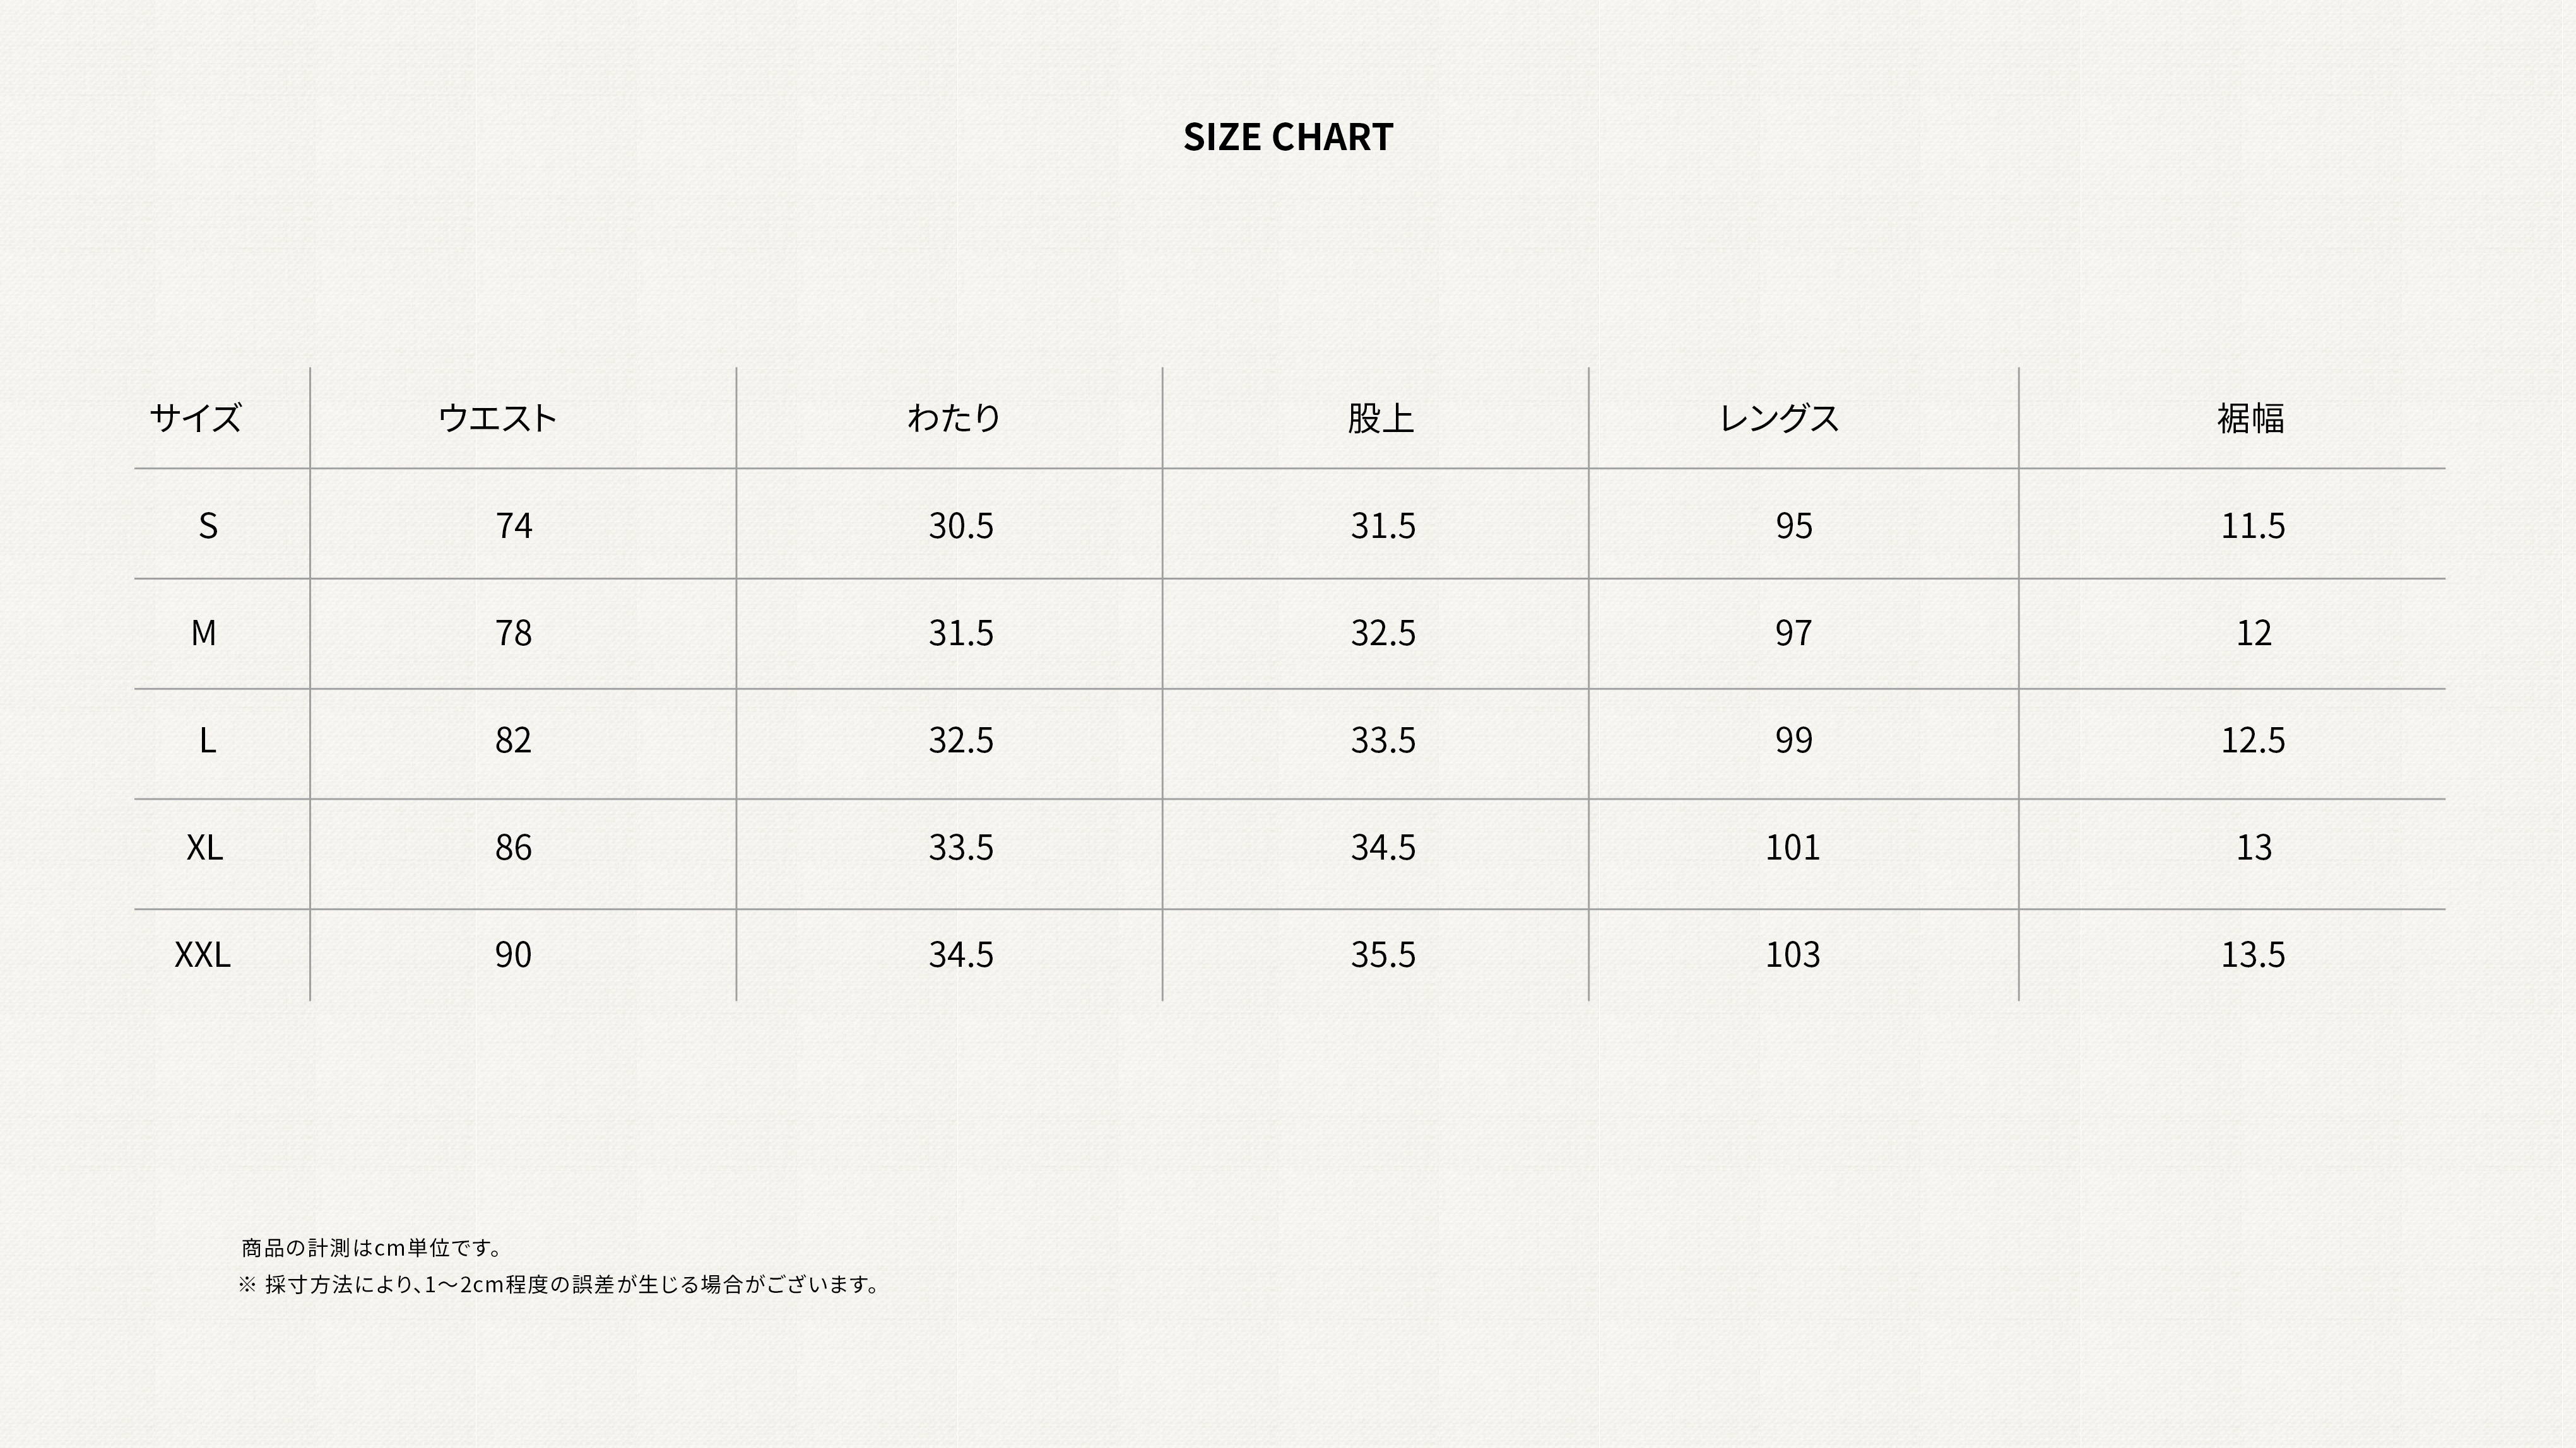Select the XXL size row label
This screenshot has height=1448, width=2576.
(202, 955)
